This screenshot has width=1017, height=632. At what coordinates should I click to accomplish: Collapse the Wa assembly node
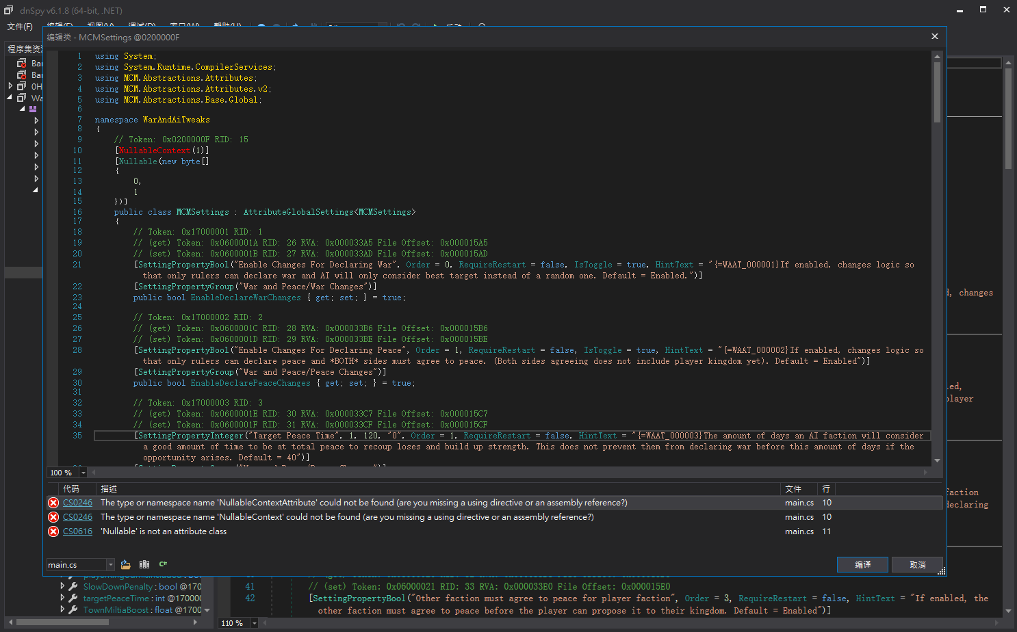[10, 98]
